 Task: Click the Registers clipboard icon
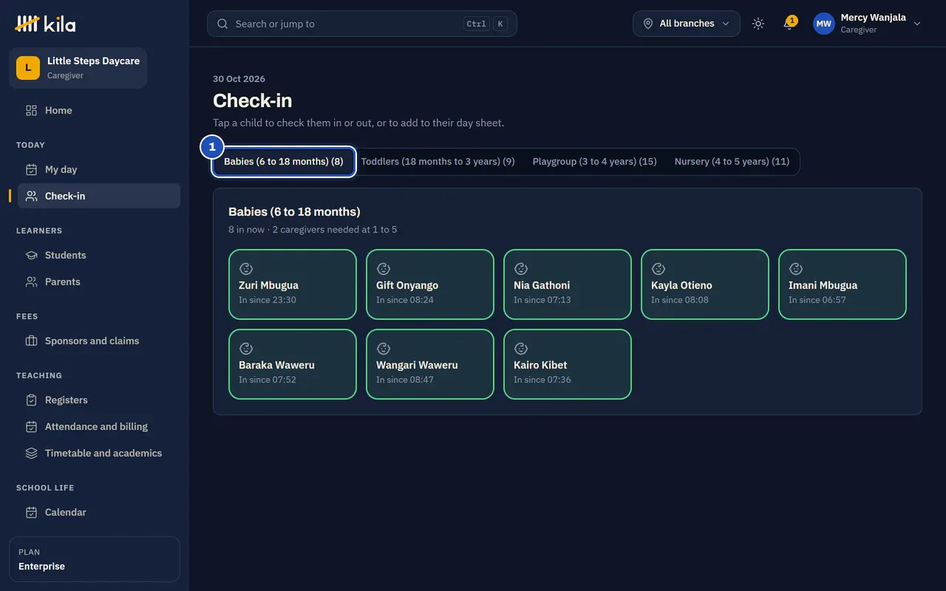tap(31, 400)
